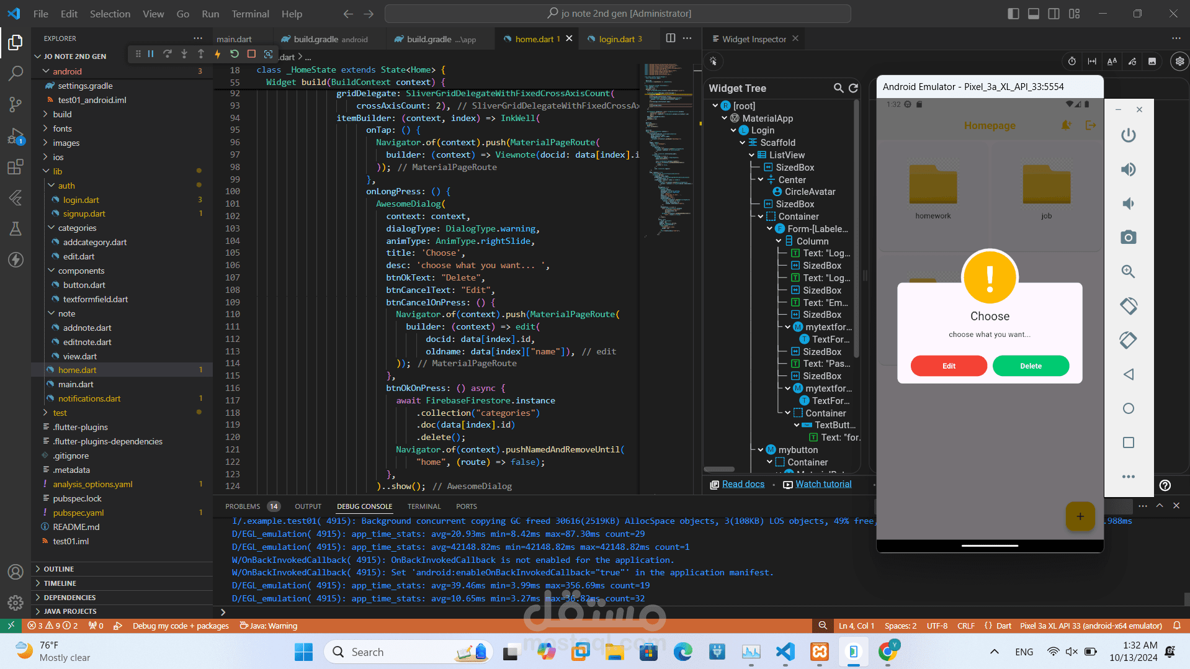Toggle show guidelines in Widget Inspector
1190x669 pixels.
point(1092,61)
